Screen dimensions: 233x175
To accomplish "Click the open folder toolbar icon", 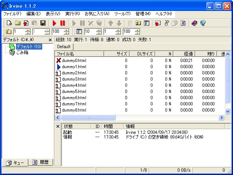I will (17, 23).
